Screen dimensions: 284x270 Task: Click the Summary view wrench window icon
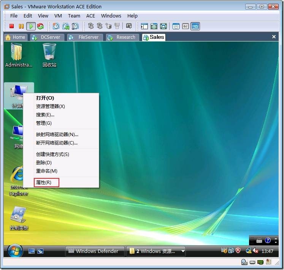[176, 26]
